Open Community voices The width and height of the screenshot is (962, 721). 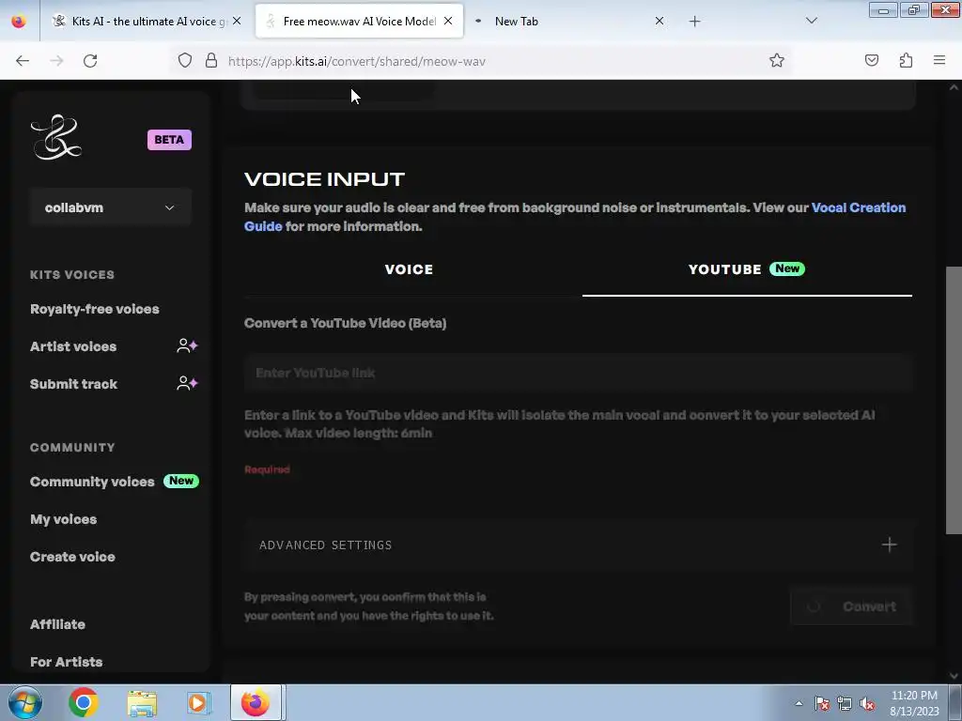[x=92, y=482]
